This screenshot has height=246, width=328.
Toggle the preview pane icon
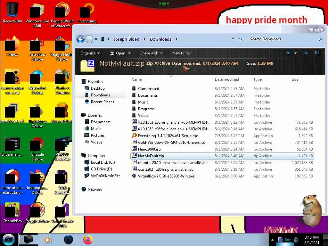tap(306, 53)
